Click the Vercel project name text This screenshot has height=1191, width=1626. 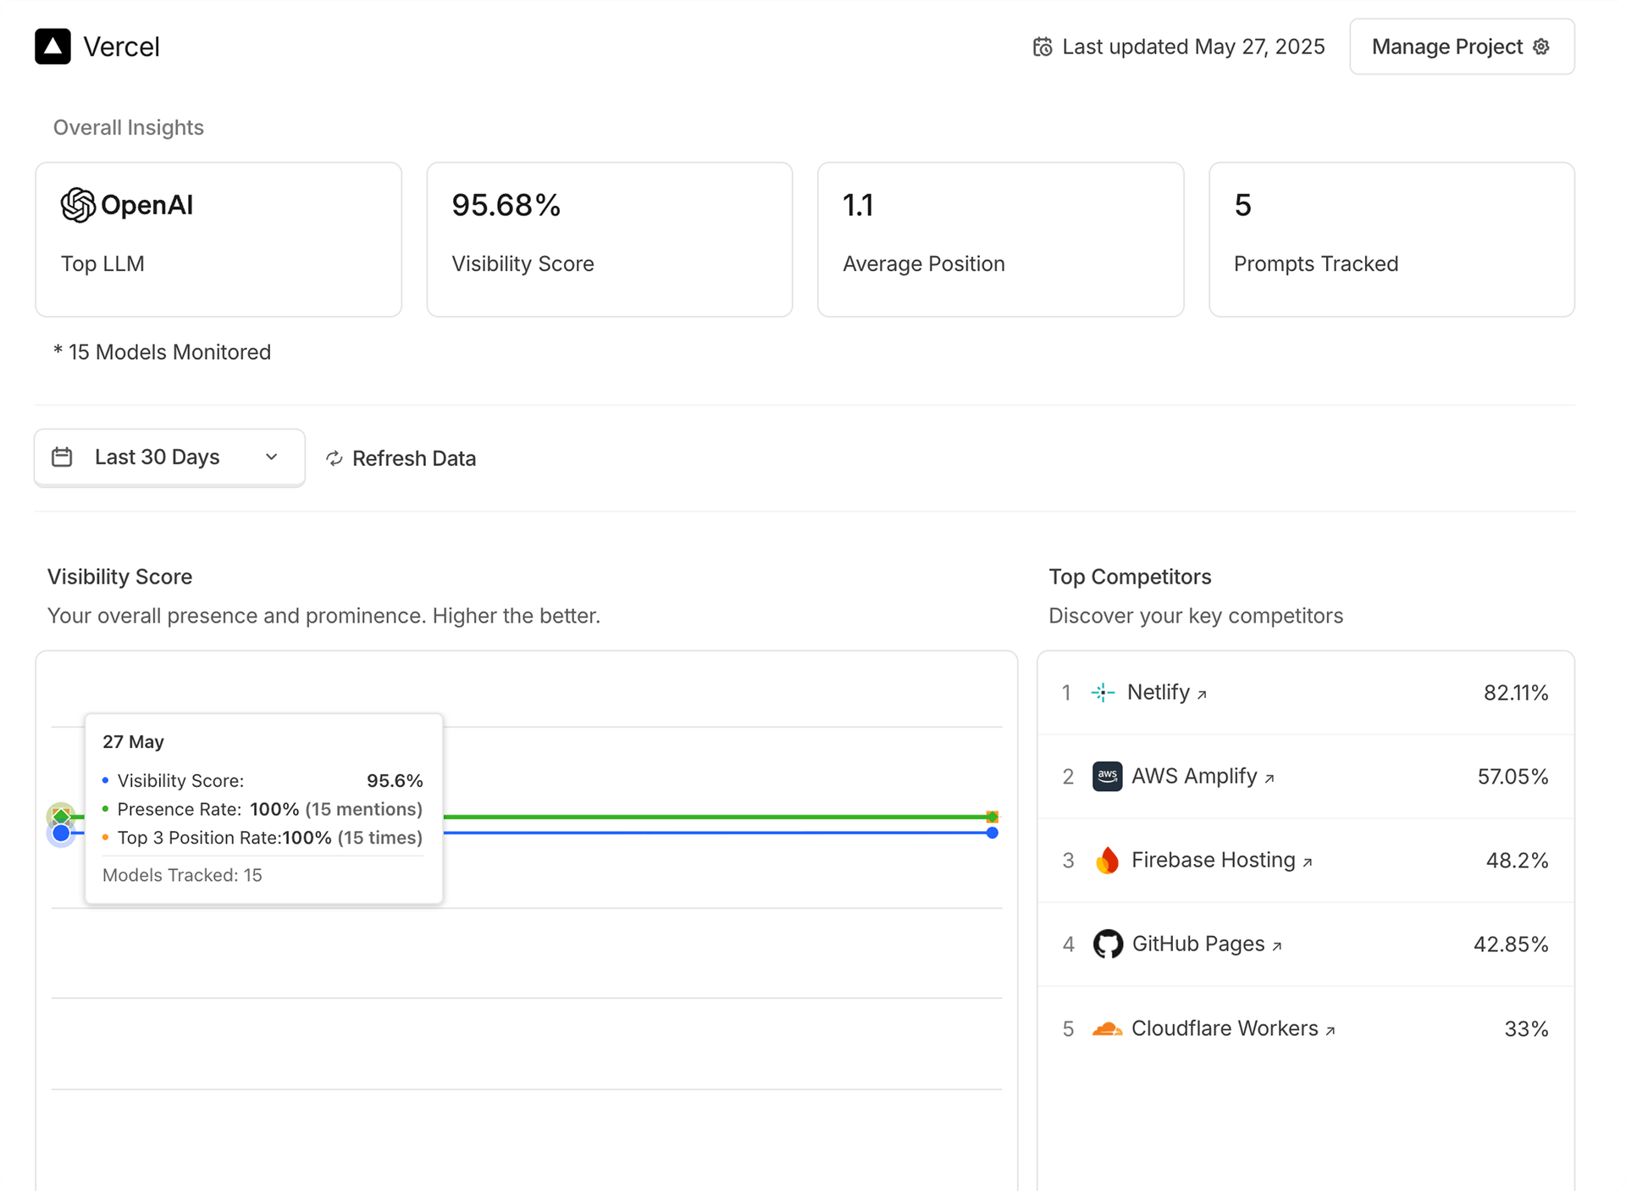121,47
